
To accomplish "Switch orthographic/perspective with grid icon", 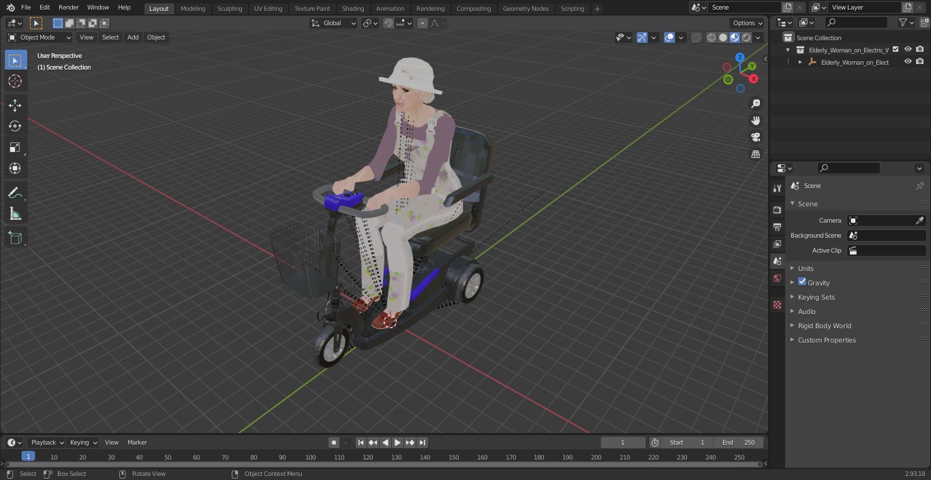I will [x=755, y=155].
